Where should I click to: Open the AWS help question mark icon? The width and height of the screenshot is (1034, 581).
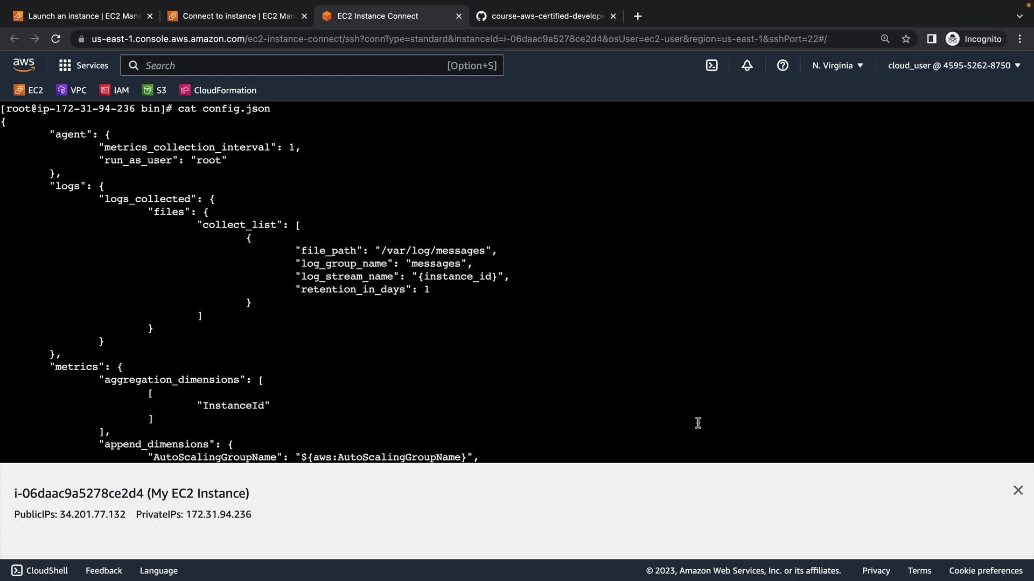(x=783, y=65)
